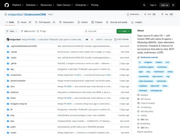Viewport: 180px width, 135px height.
Task: Click the scale icon next to MIT license
Action: coord(138,99)
